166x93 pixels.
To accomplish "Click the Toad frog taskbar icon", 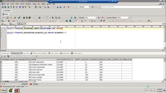I will pyautogui.click(x=11, y=90).
